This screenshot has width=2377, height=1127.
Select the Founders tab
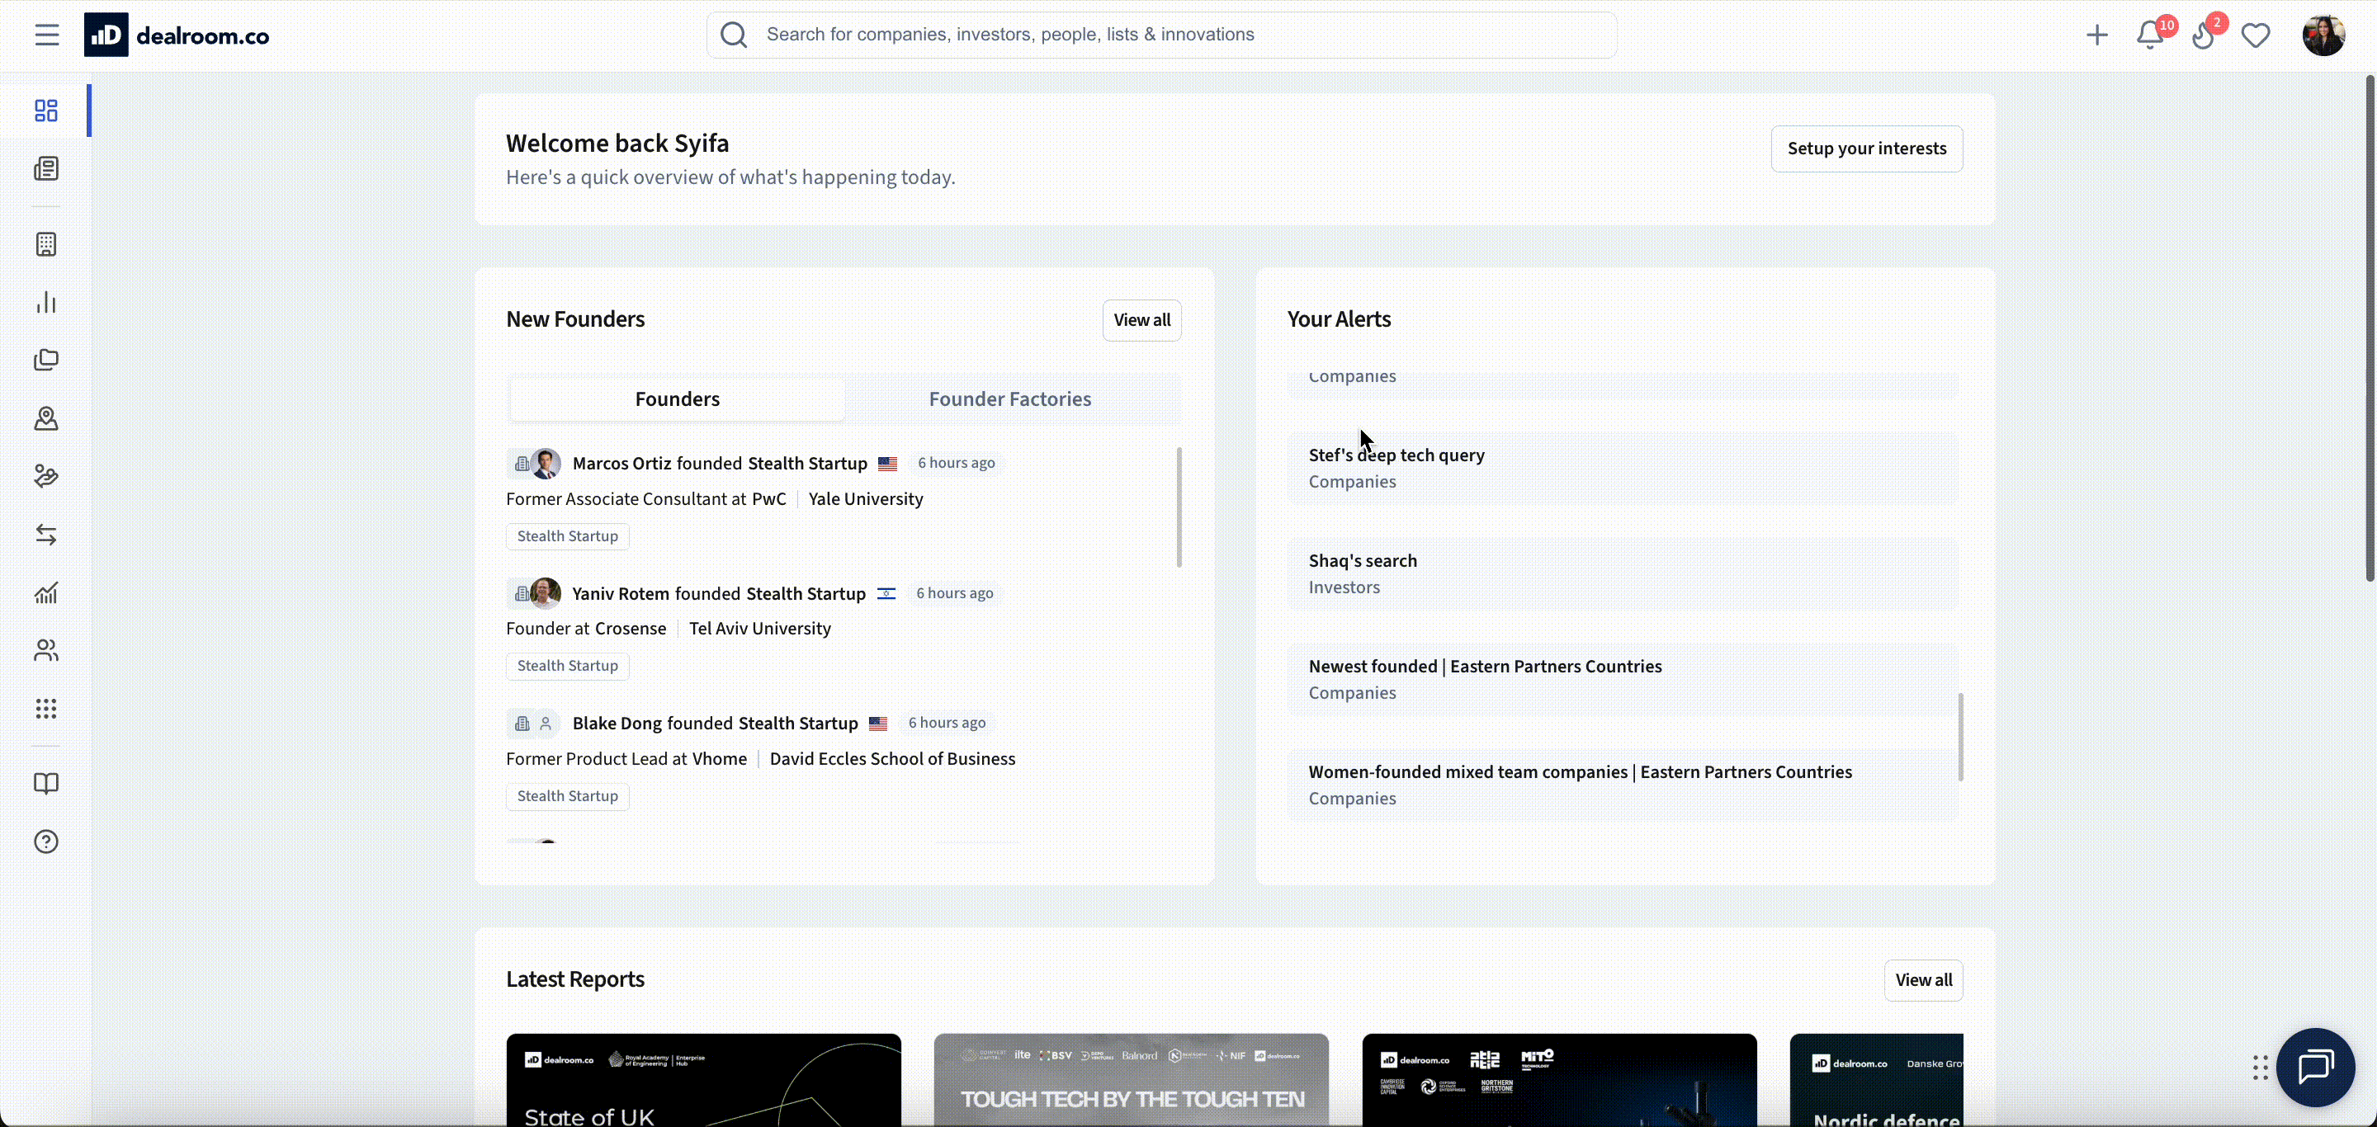677,399
